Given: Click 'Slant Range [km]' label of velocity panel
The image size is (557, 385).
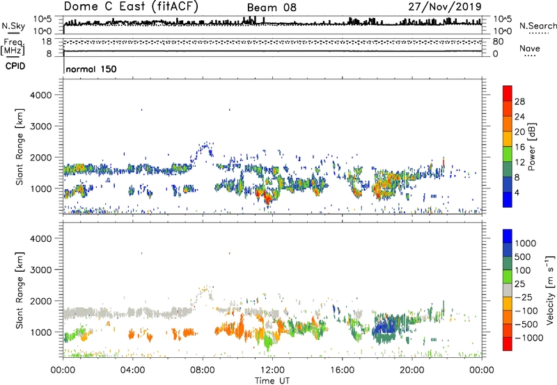Looking at the screenshot, I should pos(19,290).
